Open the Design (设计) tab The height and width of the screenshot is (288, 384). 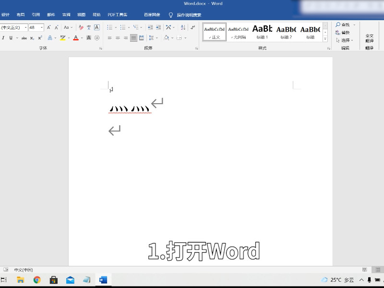(x=5, y=15)
